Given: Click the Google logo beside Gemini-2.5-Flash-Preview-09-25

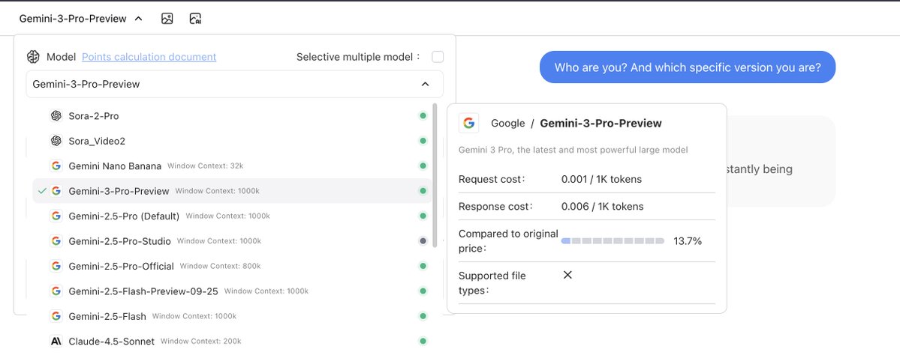Looking at the screenshot, I should (56, 291).
